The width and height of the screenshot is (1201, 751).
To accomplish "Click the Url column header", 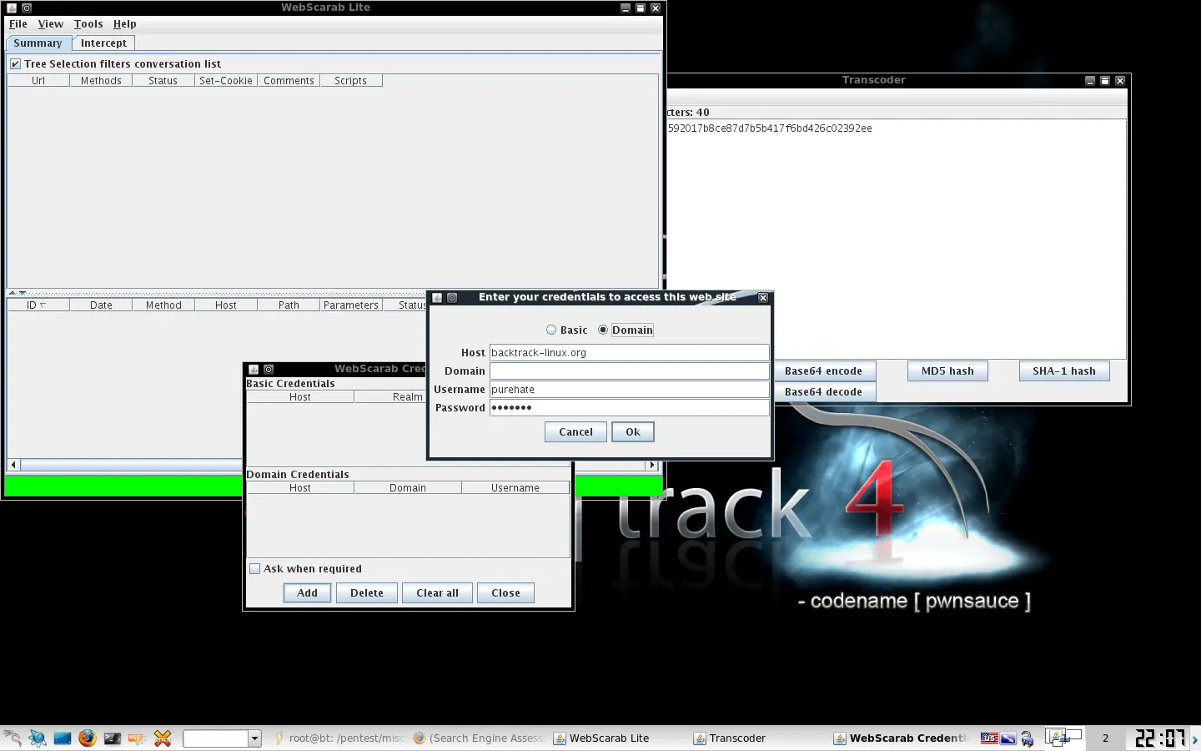I will (x=38, y=81).
